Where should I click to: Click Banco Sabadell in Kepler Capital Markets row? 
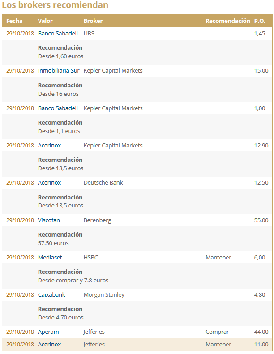pos(58,108)
